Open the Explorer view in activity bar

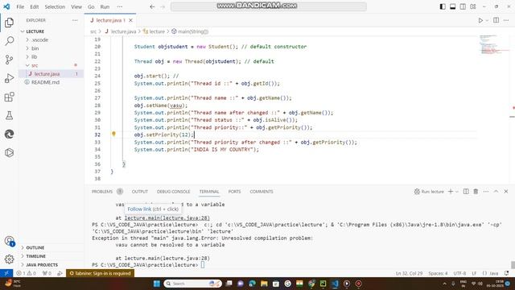tap(9, 23)
